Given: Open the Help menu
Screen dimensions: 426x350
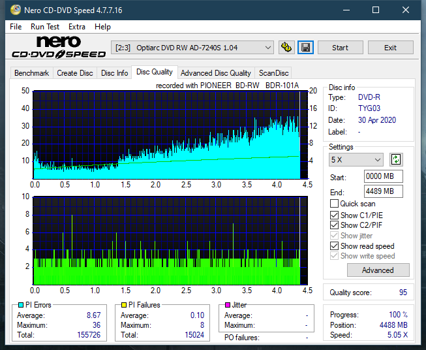Looking at the screenshot, I should 102,27.
